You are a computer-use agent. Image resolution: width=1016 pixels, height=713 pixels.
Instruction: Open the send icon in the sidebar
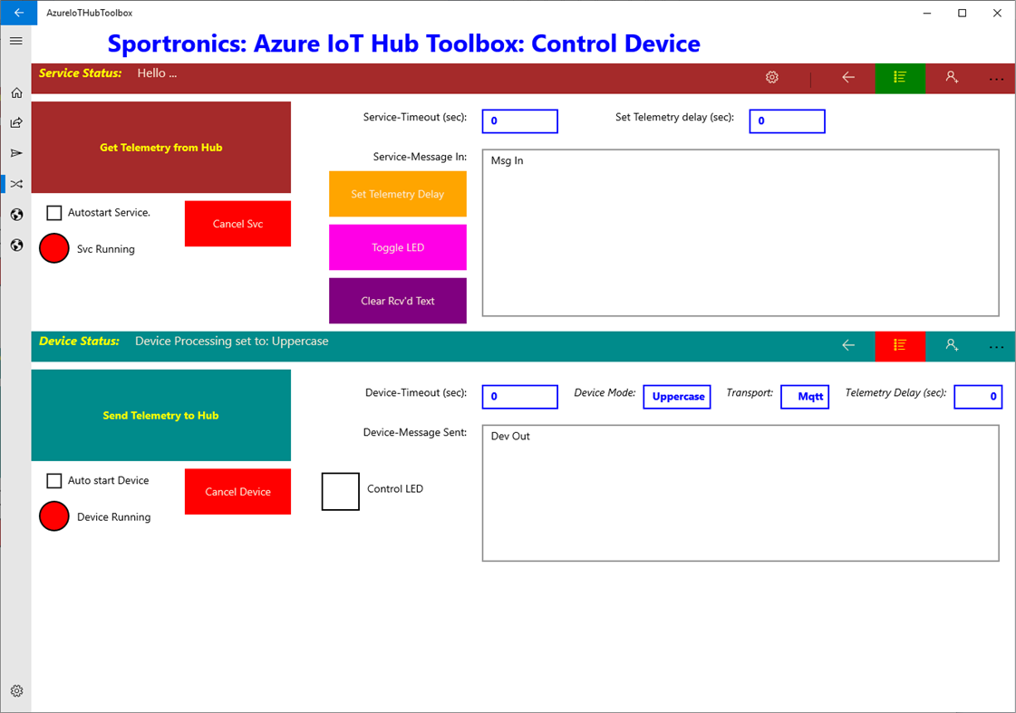tap(17, 153)
